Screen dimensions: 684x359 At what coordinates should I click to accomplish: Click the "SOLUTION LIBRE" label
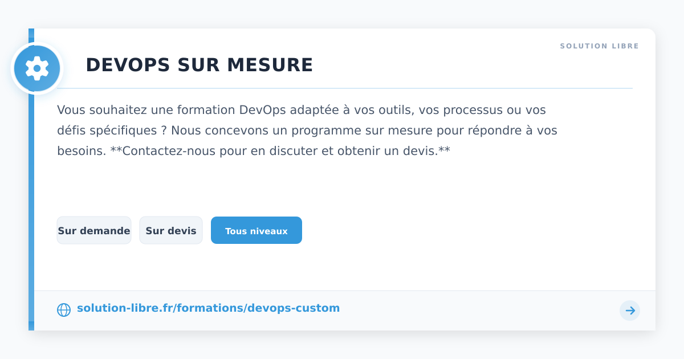pos(599,46)
